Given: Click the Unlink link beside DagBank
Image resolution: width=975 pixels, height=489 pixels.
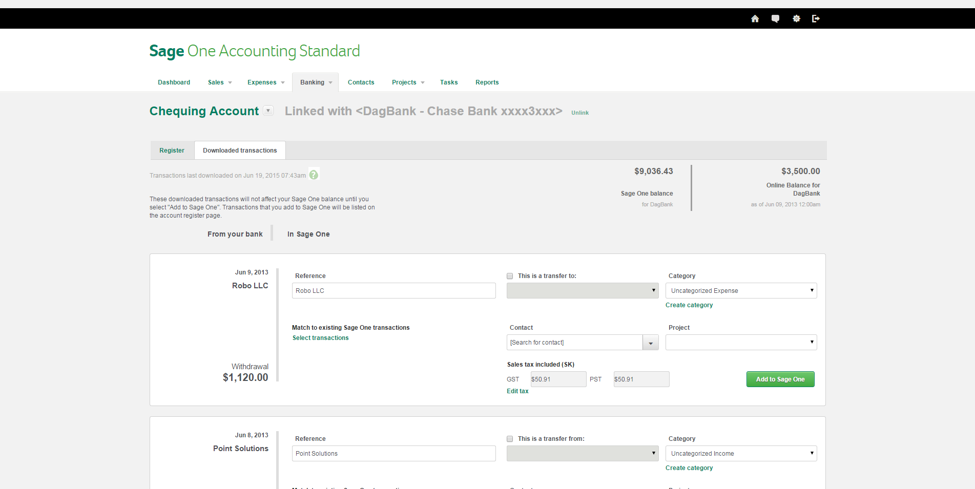Looking at the screenshot, I should 580,112.
